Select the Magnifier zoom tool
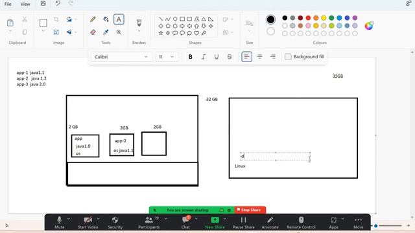Image resolution: width=415 pixels, height=233 pixels. 119,32
